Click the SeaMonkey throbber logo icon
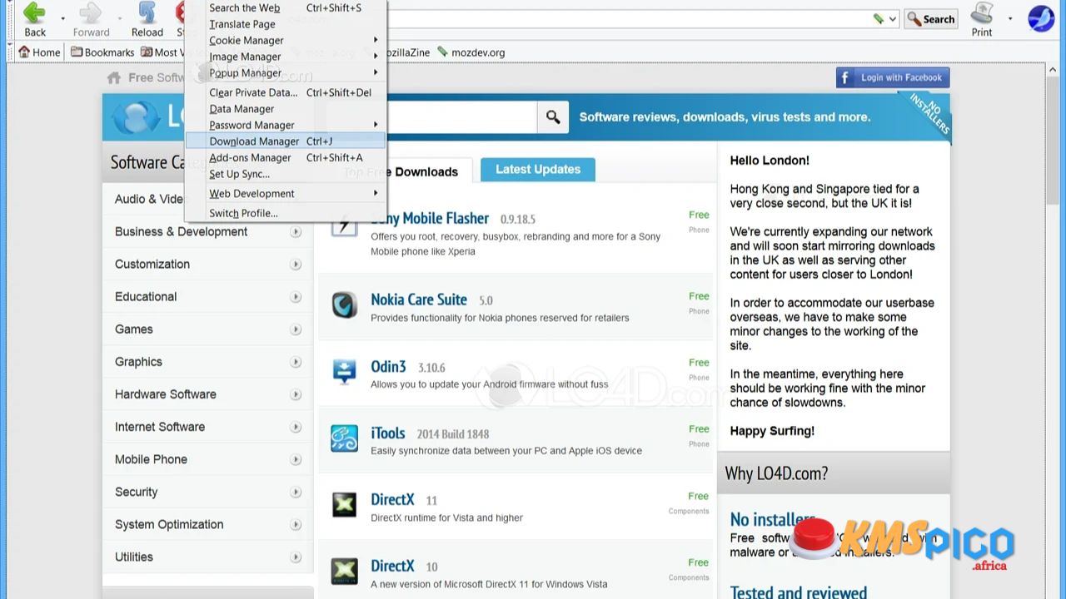The image size is (1066, 599). (1041, 18)
